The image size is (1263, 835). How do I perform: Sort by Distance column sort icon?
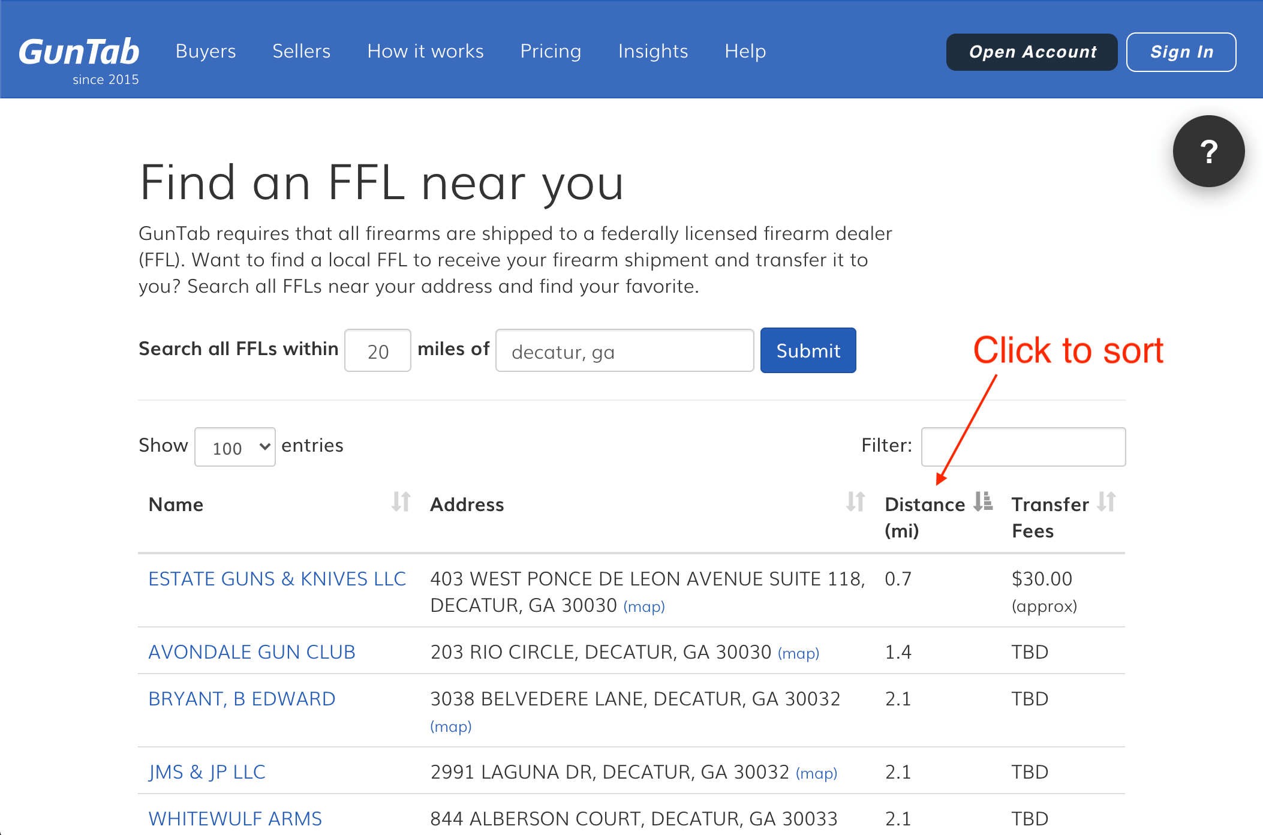coord(983,501)
